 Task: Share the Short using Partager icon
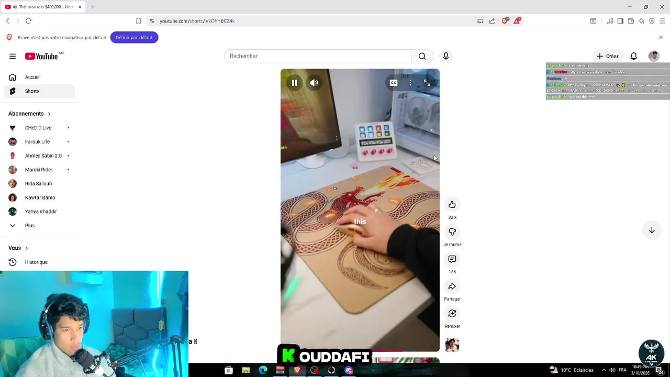(452, 286)
